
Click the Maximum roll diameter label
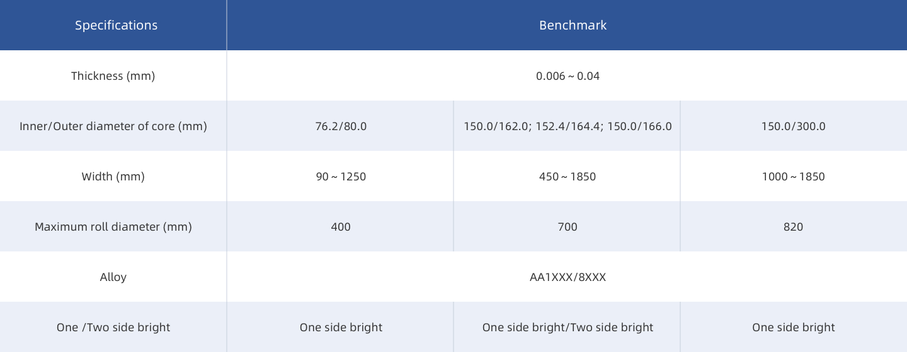[113, 227]
